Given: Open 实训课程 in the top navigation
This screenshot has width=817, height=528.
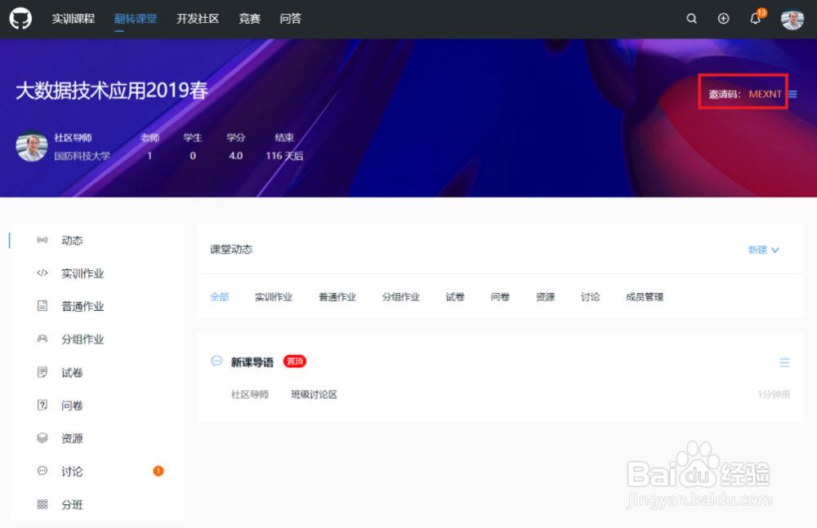Looking at the screenshot, I should click(73, 19).
